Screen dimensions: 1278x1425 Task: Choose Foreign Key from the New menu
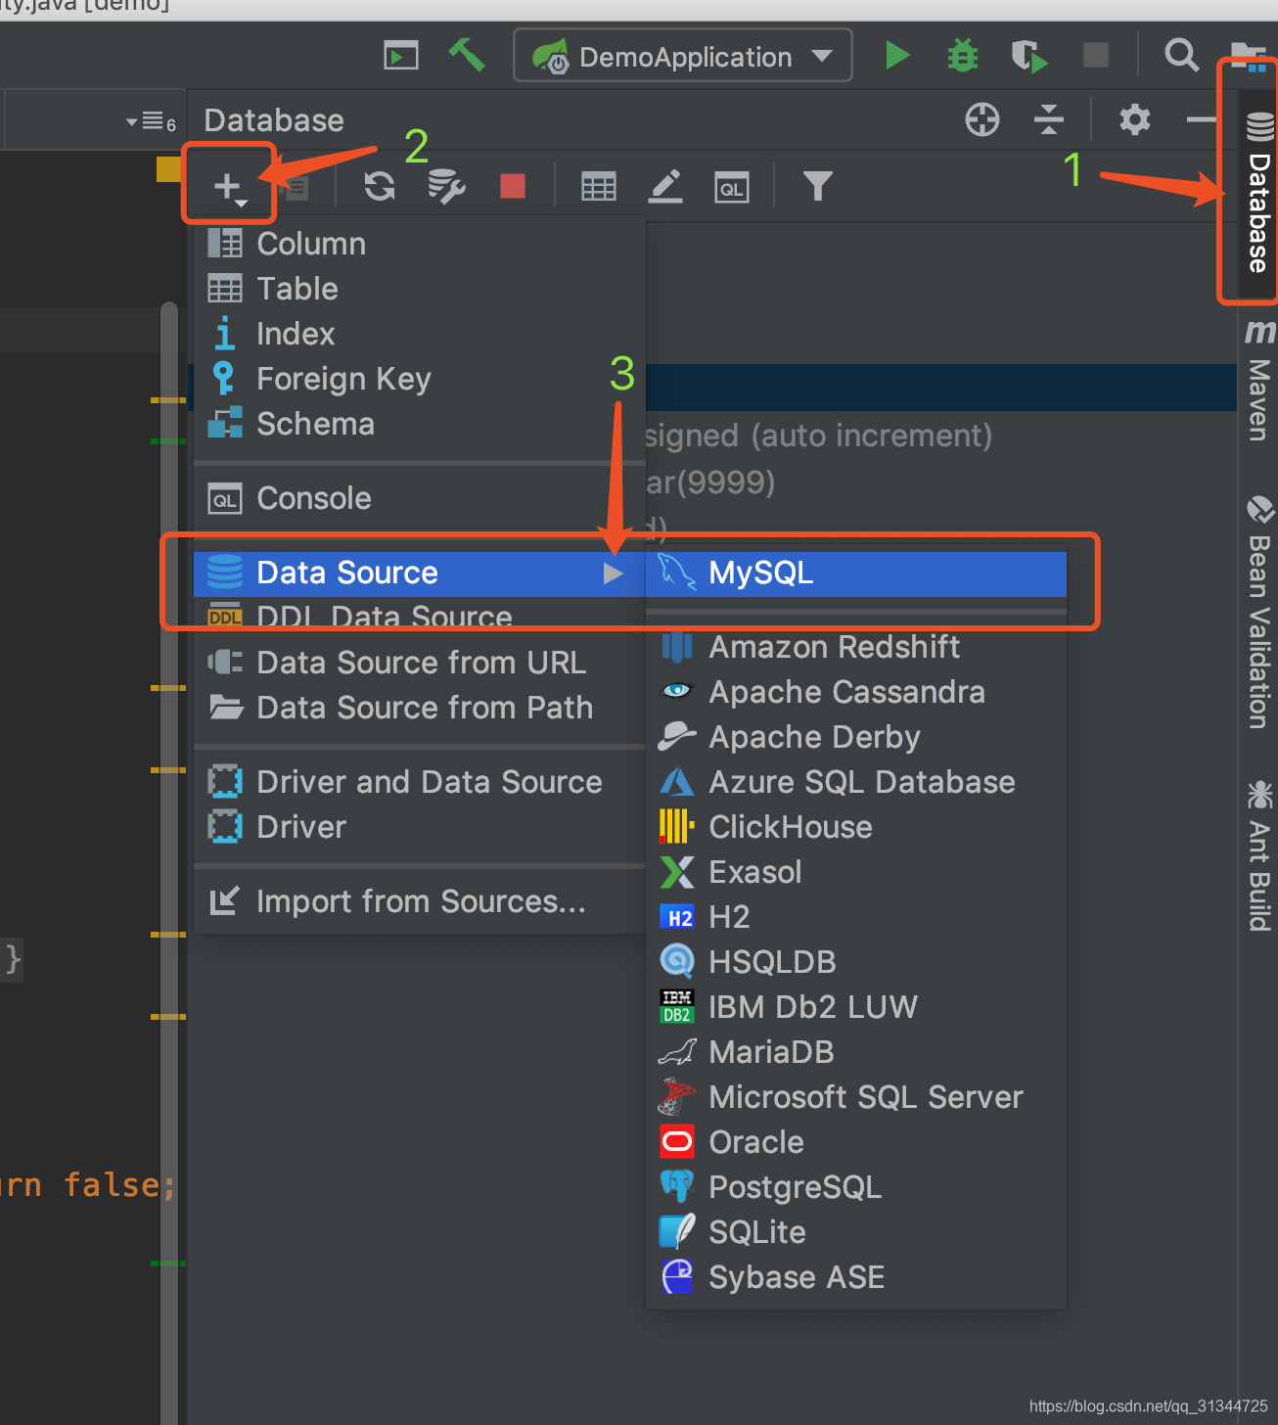(420, 379)
